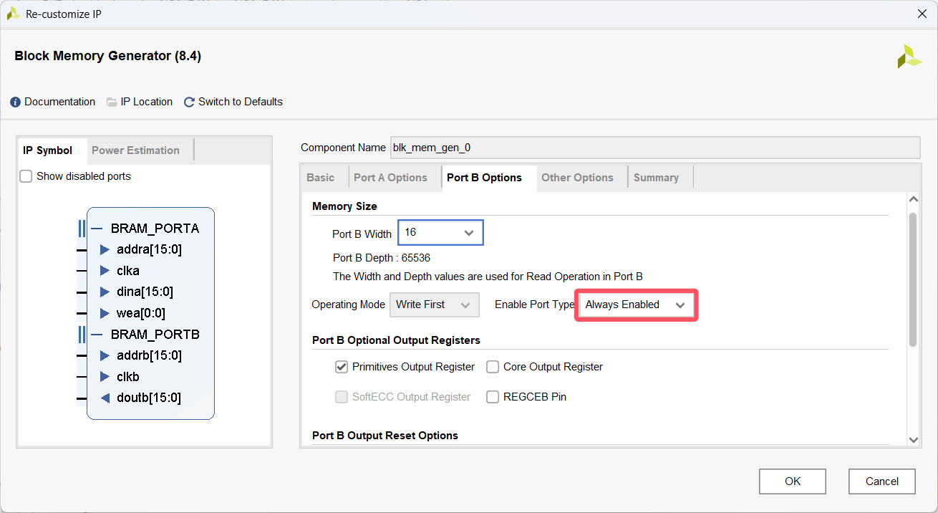938x513 pixels.
Task: Click the addrb[15:0] port arrow
Action: point(105,355)
